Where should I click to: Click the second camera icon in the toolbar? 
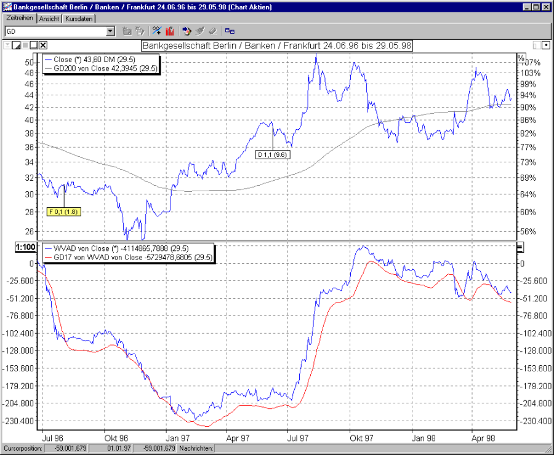pyautogui.click(x=140, y=31)
